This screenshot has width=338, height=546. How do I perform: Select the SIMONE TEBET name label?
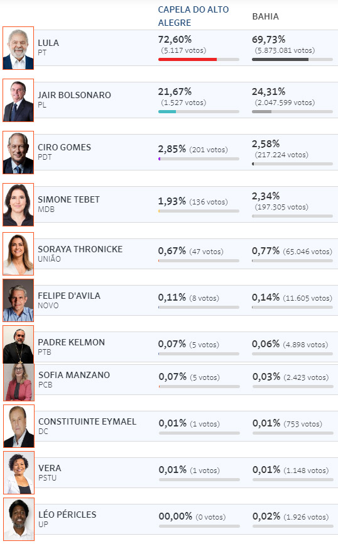click(x=69, y=199)
